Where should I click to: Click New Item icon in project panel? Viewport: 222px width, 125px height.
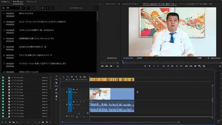pos(47,122)
